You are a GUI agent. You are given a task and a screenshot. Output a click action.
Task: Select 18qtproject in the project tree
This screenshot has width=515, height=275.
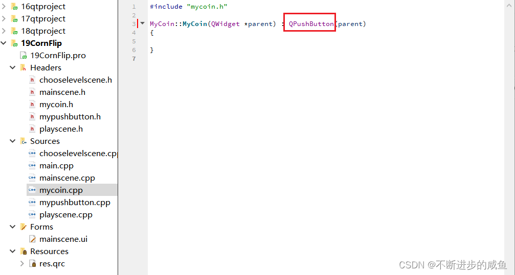click(x=43, y=31)
